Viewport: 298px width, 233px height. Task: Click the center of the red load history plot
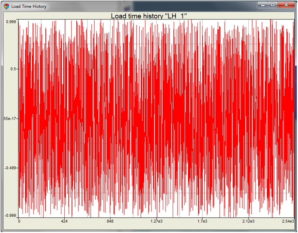(156, 118)
